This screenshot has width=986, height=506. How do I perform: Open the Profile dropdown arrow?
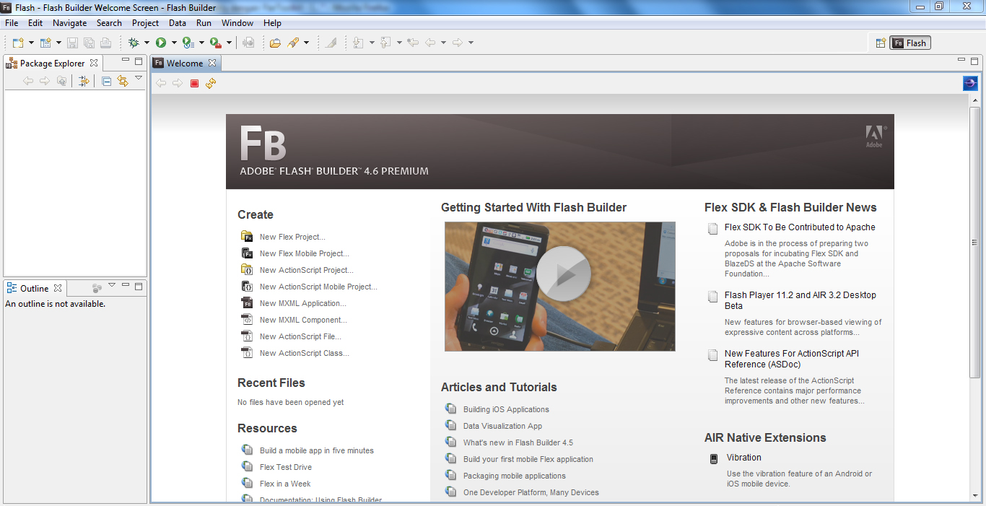[x=201, y=43]
